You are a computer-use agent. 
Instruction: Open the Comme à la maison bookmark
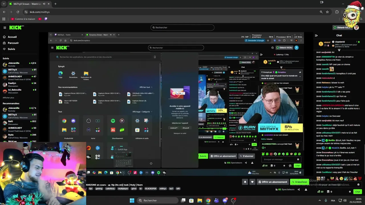(23, 19)
